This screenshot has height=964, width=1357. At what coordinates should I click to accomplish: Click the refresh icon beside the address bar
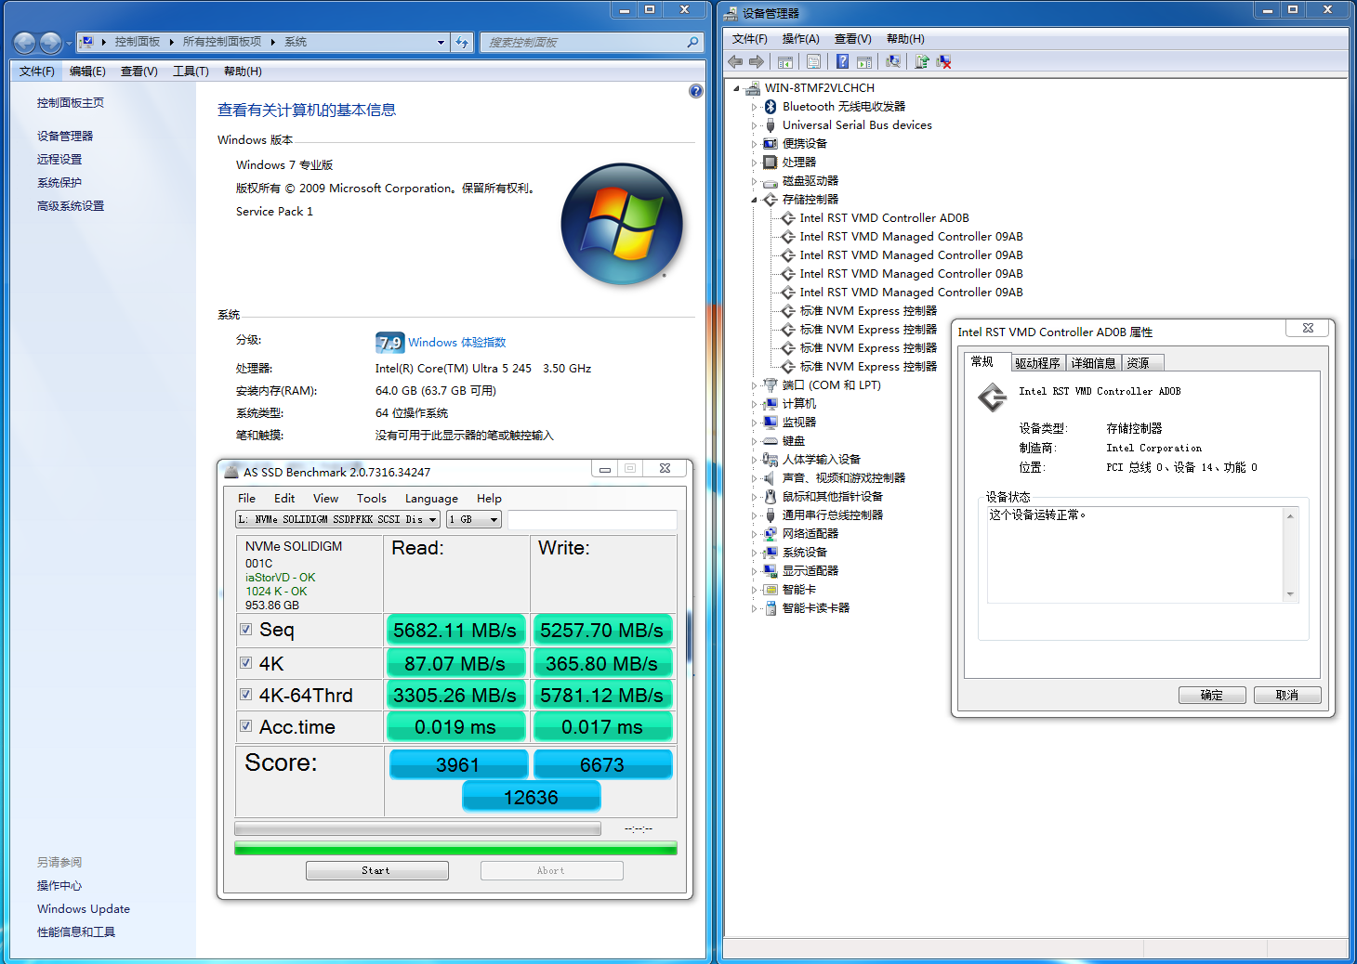(462, 42)
